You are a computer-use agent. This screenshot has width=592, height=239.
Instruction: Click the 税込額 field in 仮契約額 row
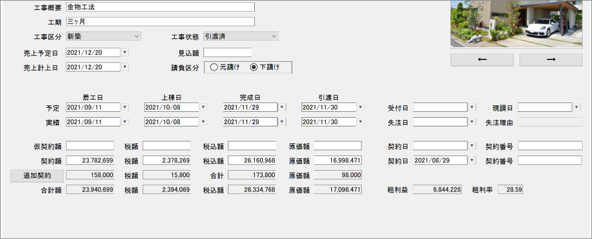[252, 146]
